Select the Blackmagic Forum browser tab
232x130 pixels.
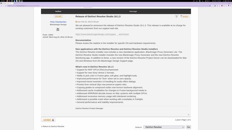click(x=7, y=3)
